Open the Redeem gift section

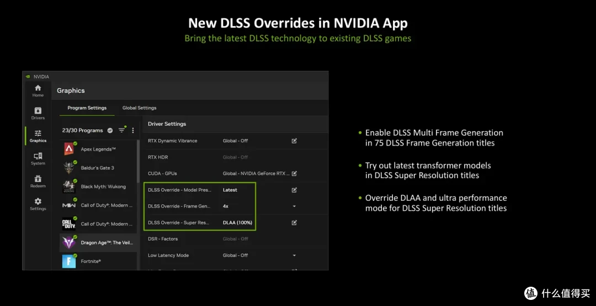pyautogui.click(x=38, y=182)
